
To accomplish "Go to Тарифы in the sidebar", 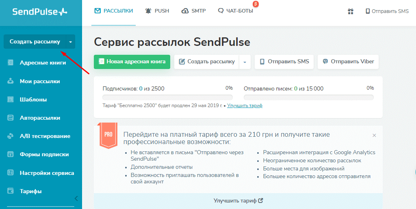I will coord(31,191).
